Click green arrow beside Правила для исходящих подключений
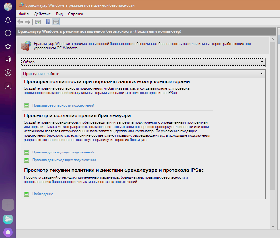This screenshot has width=280, height=238. 27,160
